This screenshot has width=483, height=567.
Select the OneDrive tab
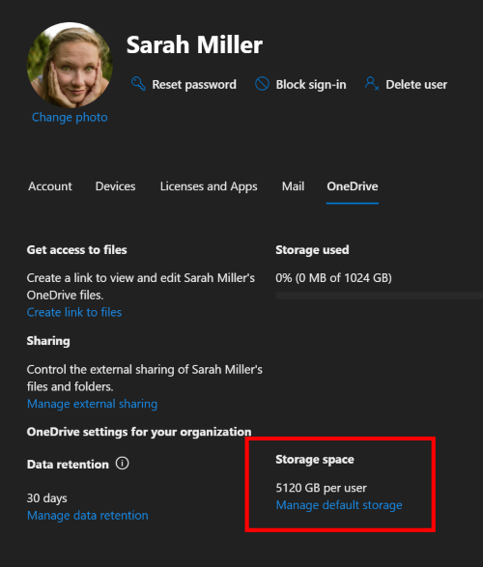click(353, 186)
